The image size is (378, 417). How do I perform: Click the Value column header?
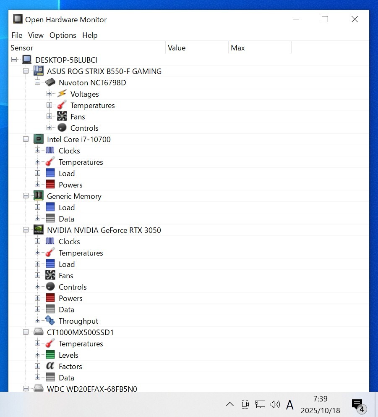coord(197,48)
